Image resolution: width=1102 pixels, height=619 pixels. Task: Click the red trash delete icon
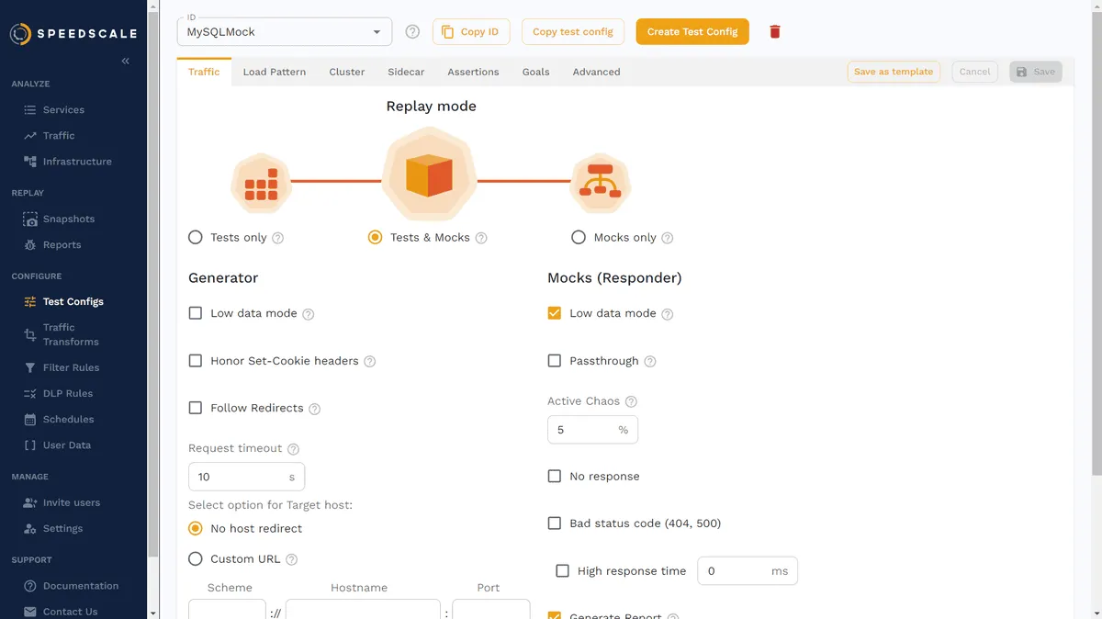[x=774, y=32]
